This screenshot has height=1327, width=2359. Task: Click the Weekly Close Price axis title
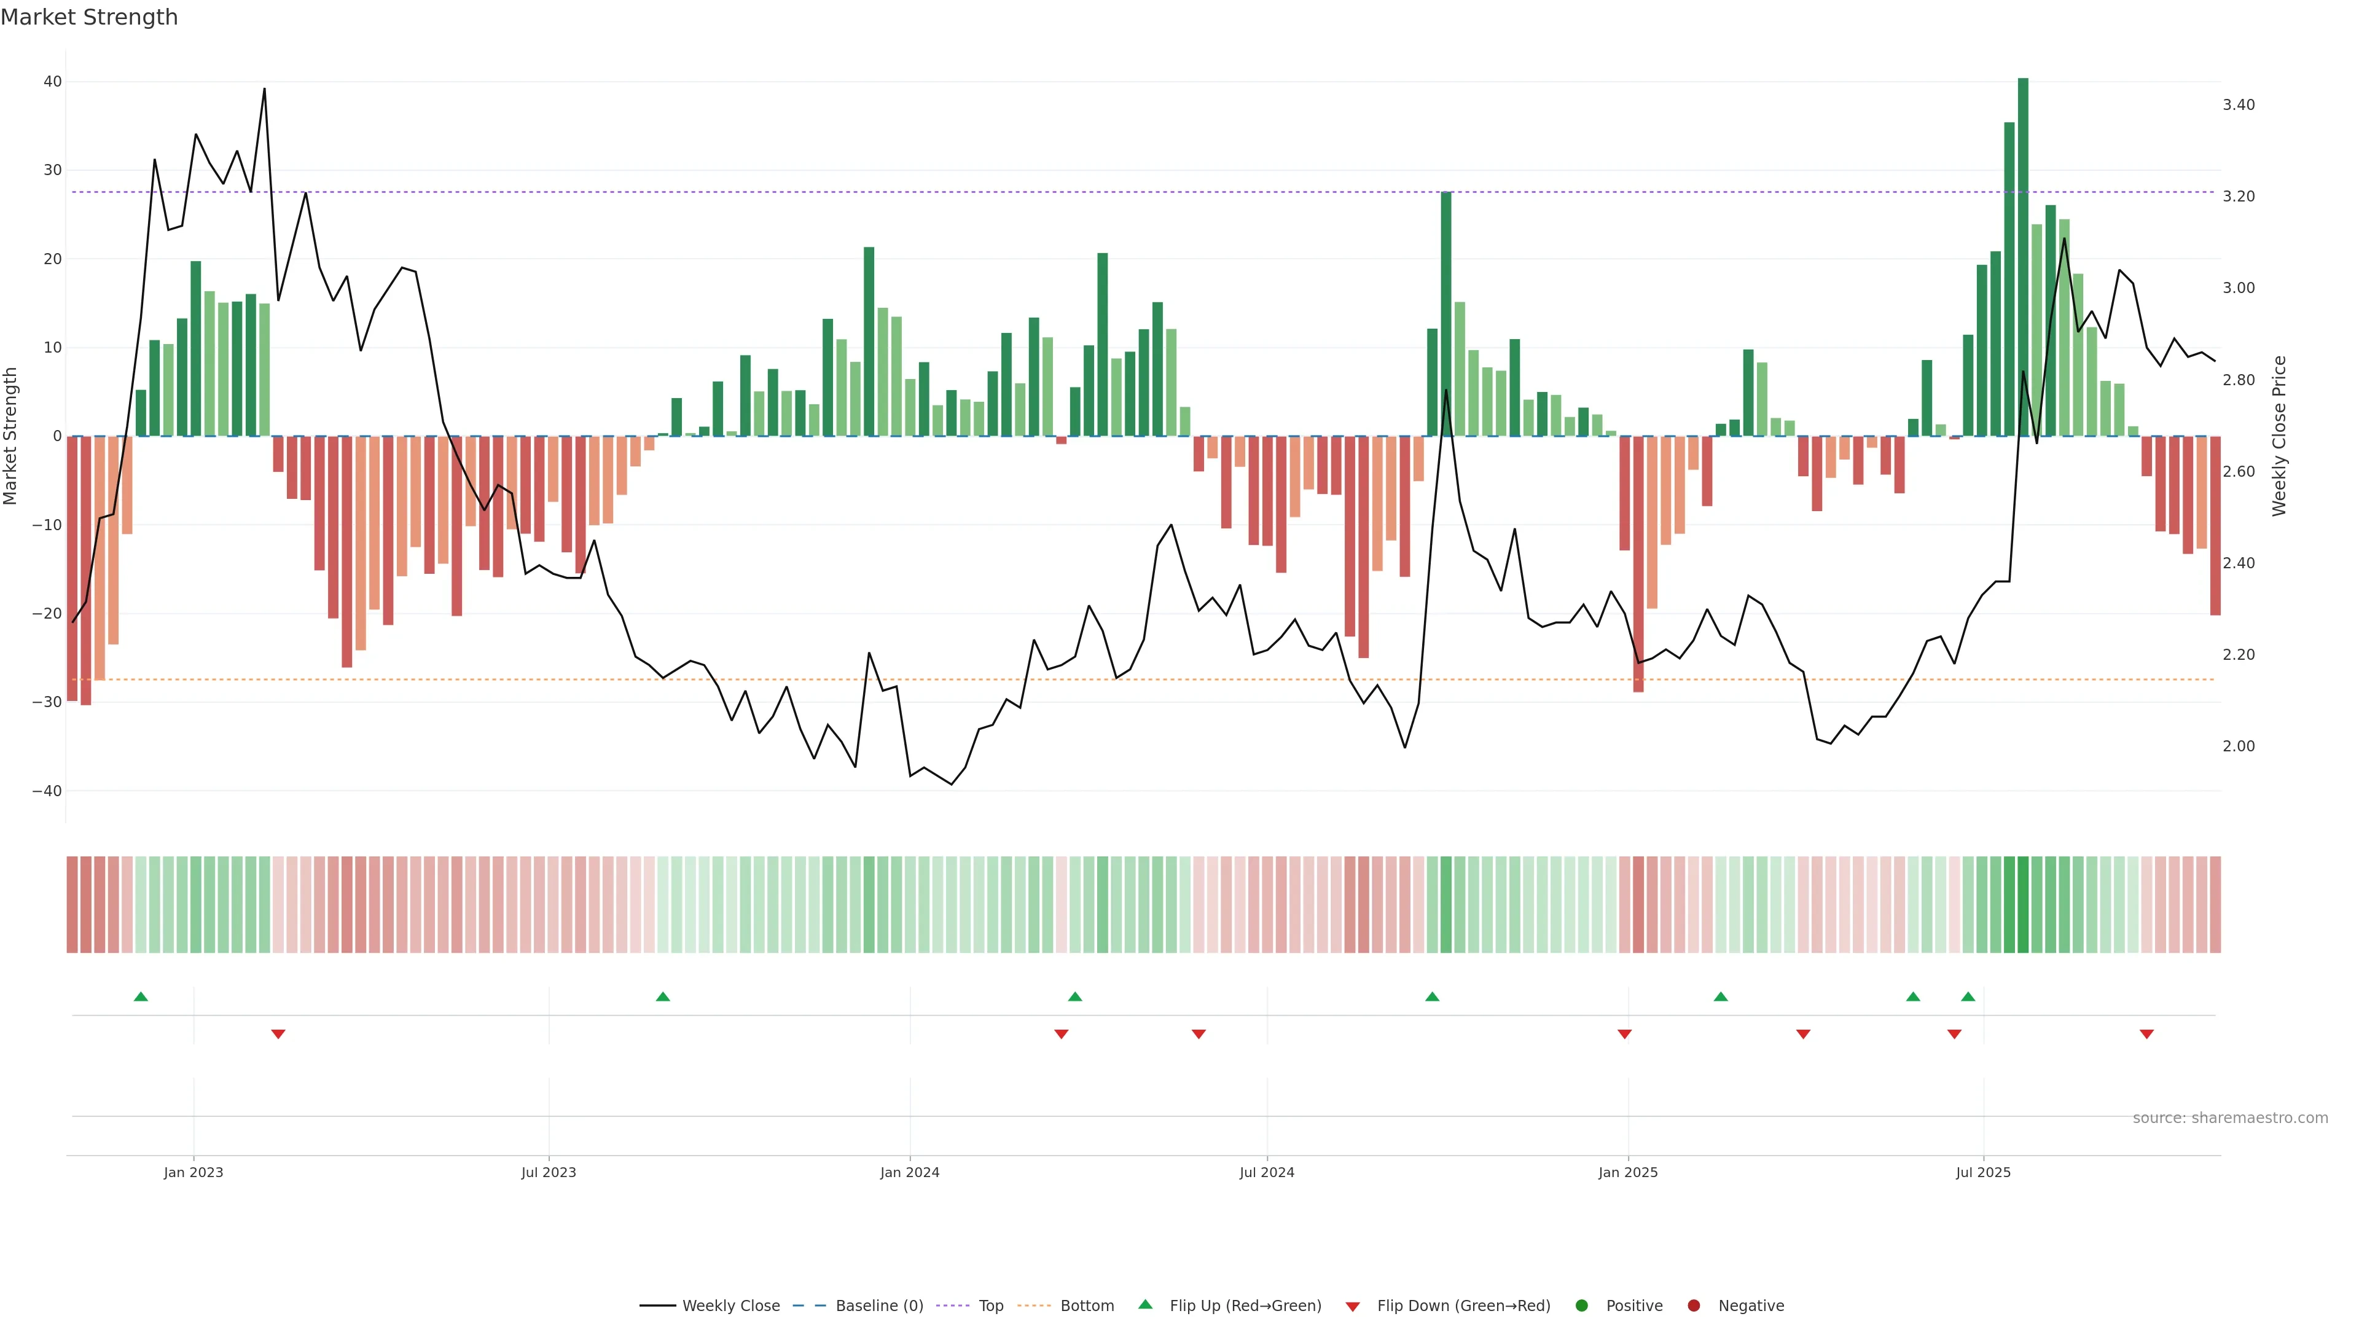2279,436
